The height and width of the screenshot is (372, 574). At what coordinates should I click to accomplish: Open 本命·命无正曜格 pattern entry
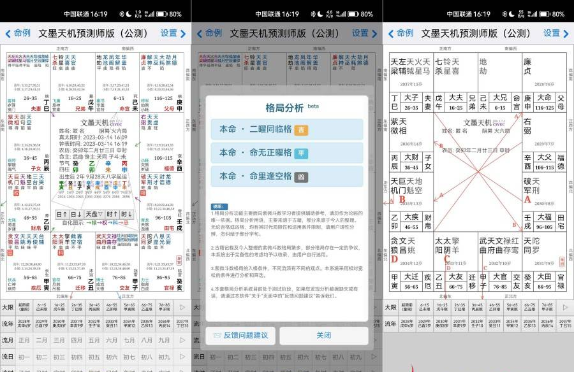[x=287, y=152]
